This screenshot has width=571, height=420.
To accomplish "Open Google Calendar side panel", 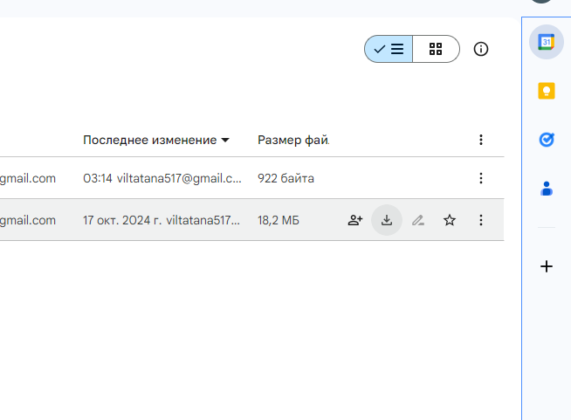I will pos(547,42).
